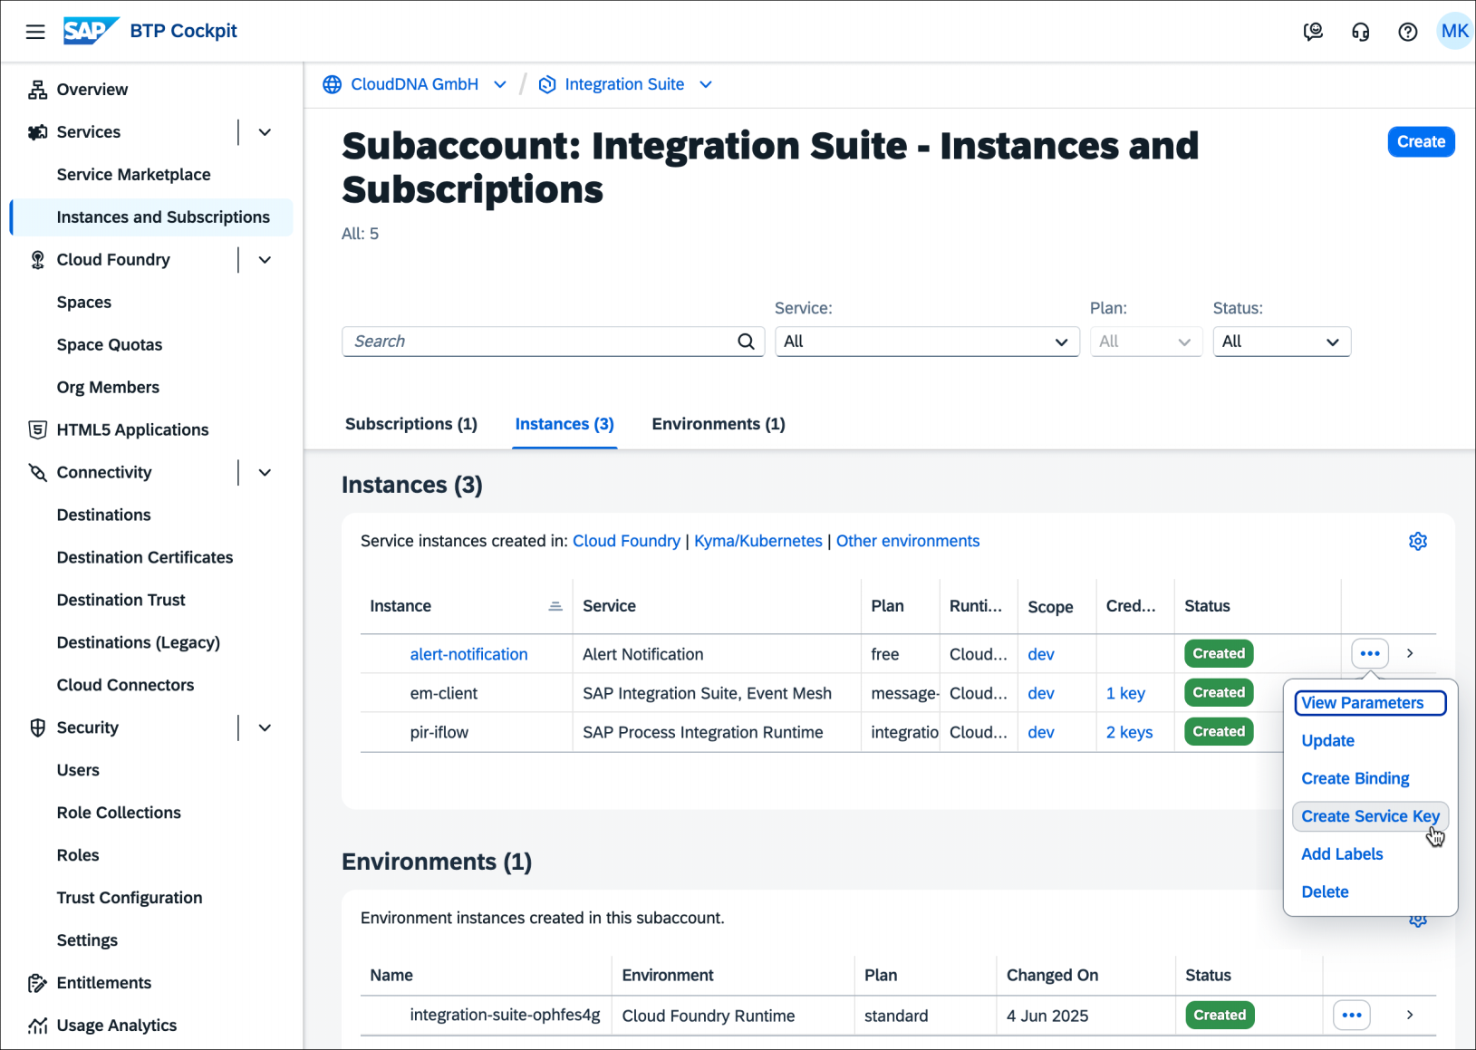Image resolution: width=1476 pixels, height=1050 pixels.
Task: Click the Usage Analytics chart icon
Action: click(x=37, y=1026)
